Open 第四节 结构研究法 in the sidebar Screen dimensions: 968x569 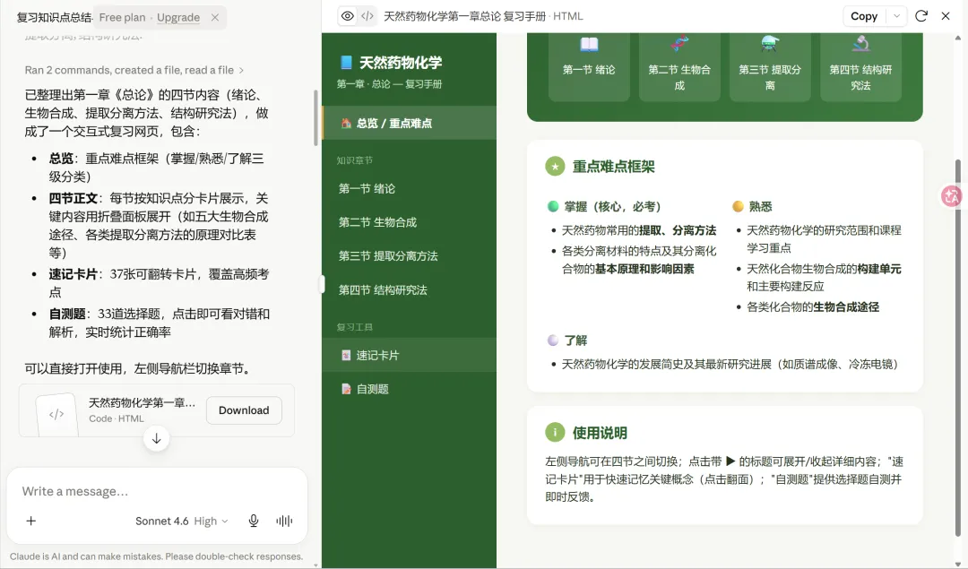click(410, 289)
